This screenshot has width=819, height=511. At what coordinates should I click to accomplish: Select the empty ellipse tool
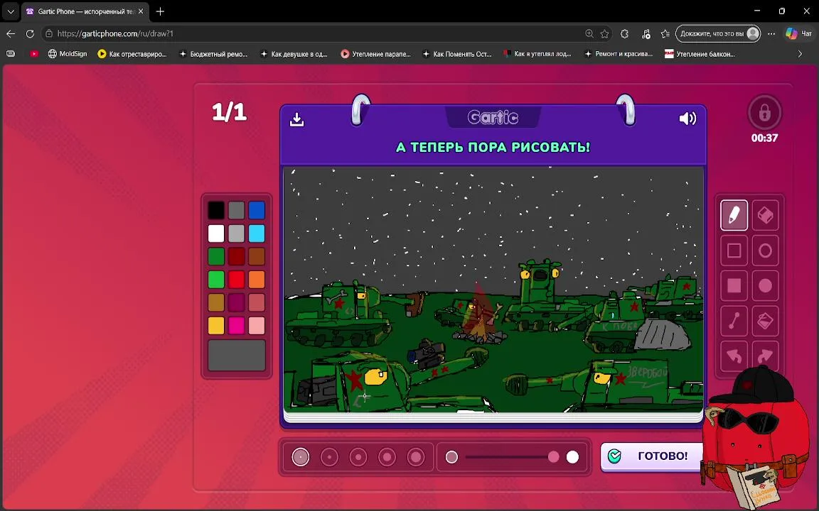click(x=765, y=251)
